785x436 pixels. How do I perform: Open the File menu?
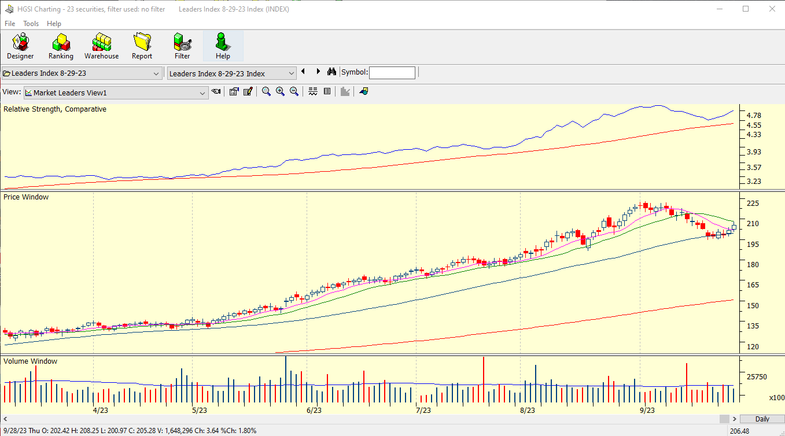pos(10,24)
